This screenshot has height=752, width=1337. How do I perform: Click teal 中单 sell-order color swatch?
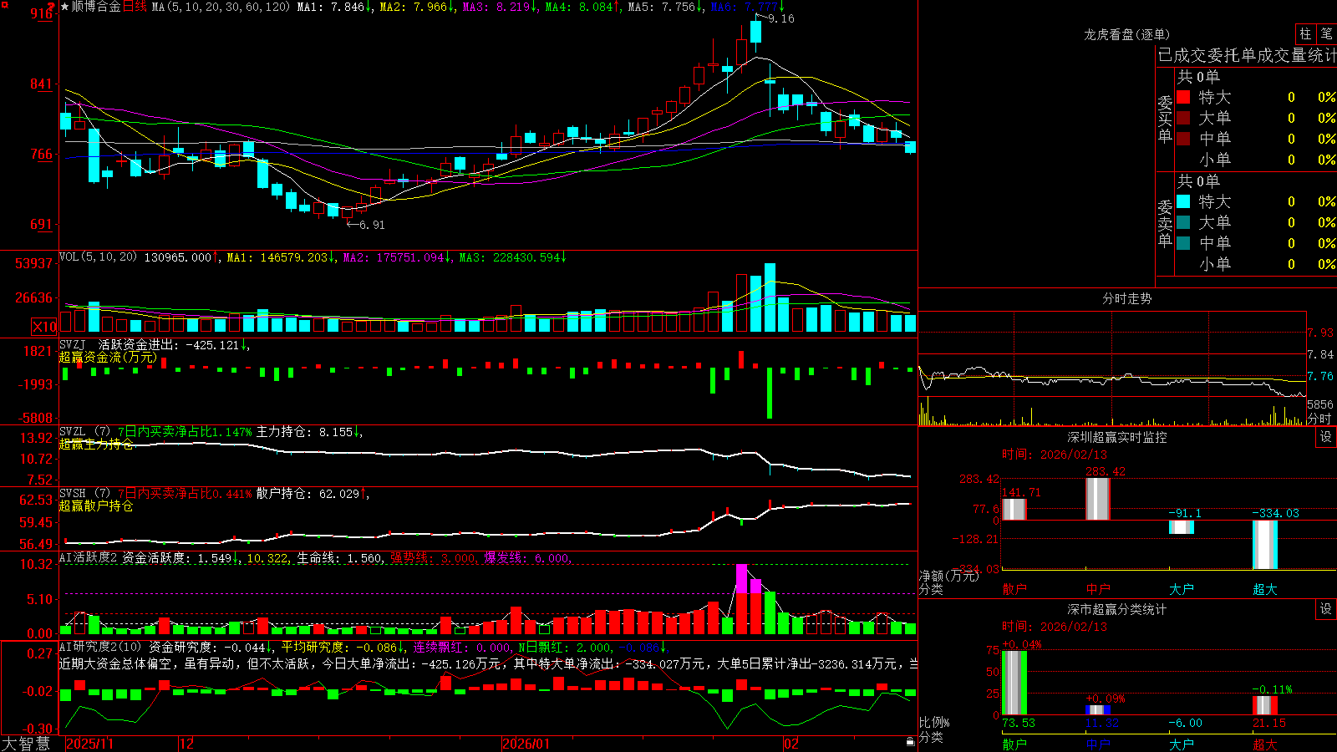tap(1183, 243)
